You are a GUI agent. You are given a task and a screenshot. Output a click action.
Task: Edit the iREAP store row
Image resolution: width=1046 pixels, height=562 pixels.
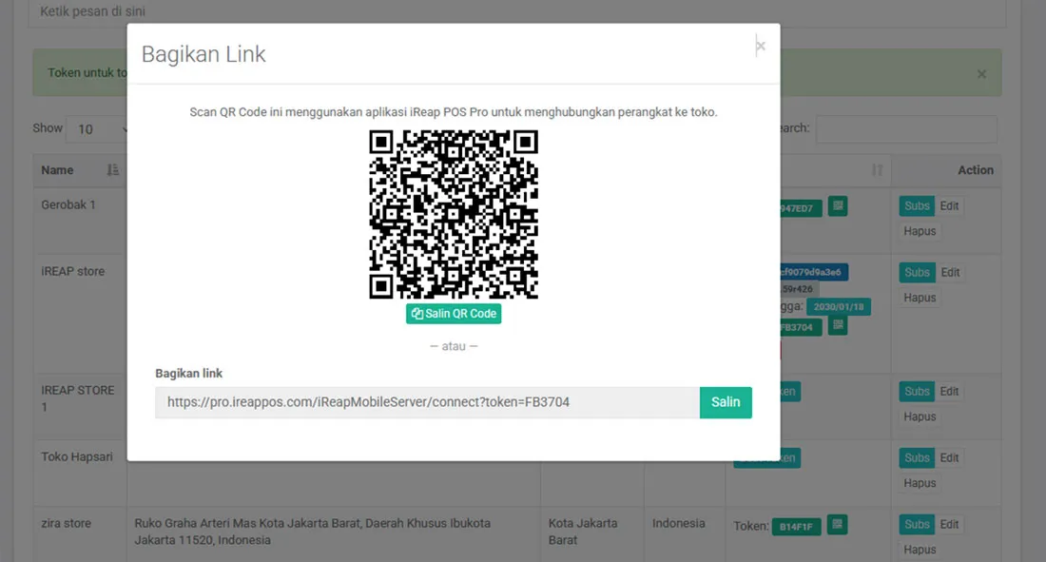pyautogui.click(x=950, y=272)
